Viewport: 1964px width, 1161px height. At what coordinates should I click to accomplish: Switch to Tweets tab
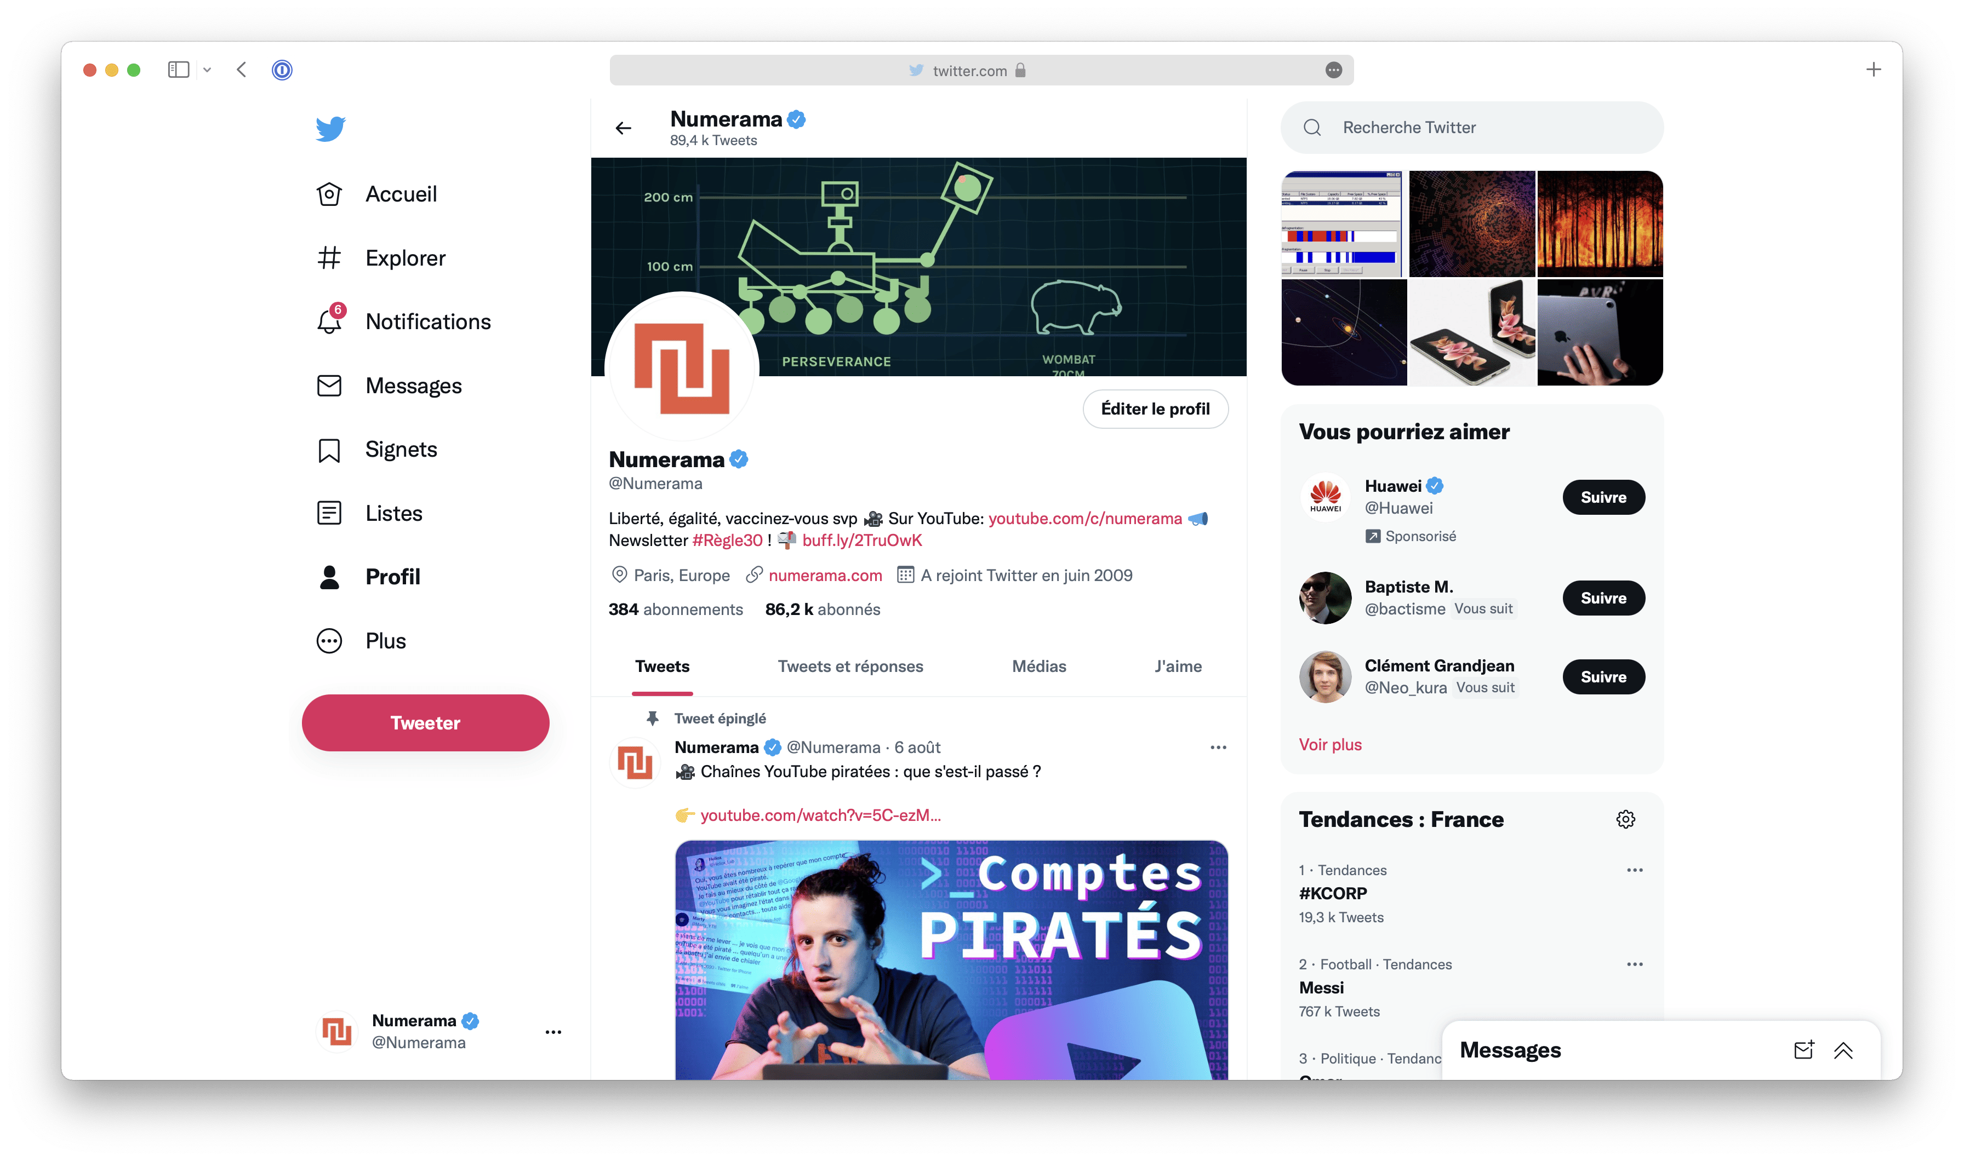coord(662,666)
